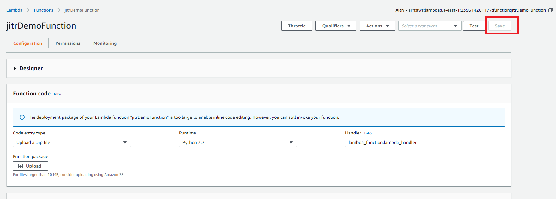This screenshot has height=199, width=556.
Task: Open the Select a test event dropdown
Action: [x=430, y=26]
